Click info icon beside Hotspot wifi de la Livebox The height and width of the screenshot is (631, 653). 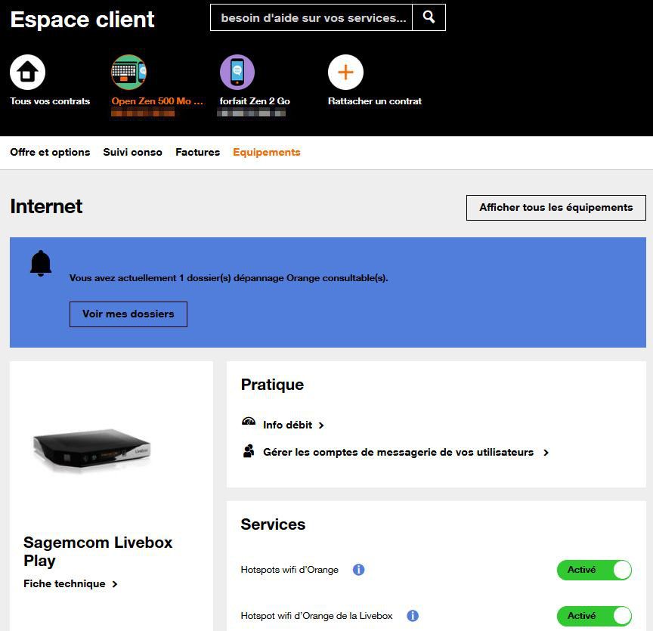tap(413, 616)
